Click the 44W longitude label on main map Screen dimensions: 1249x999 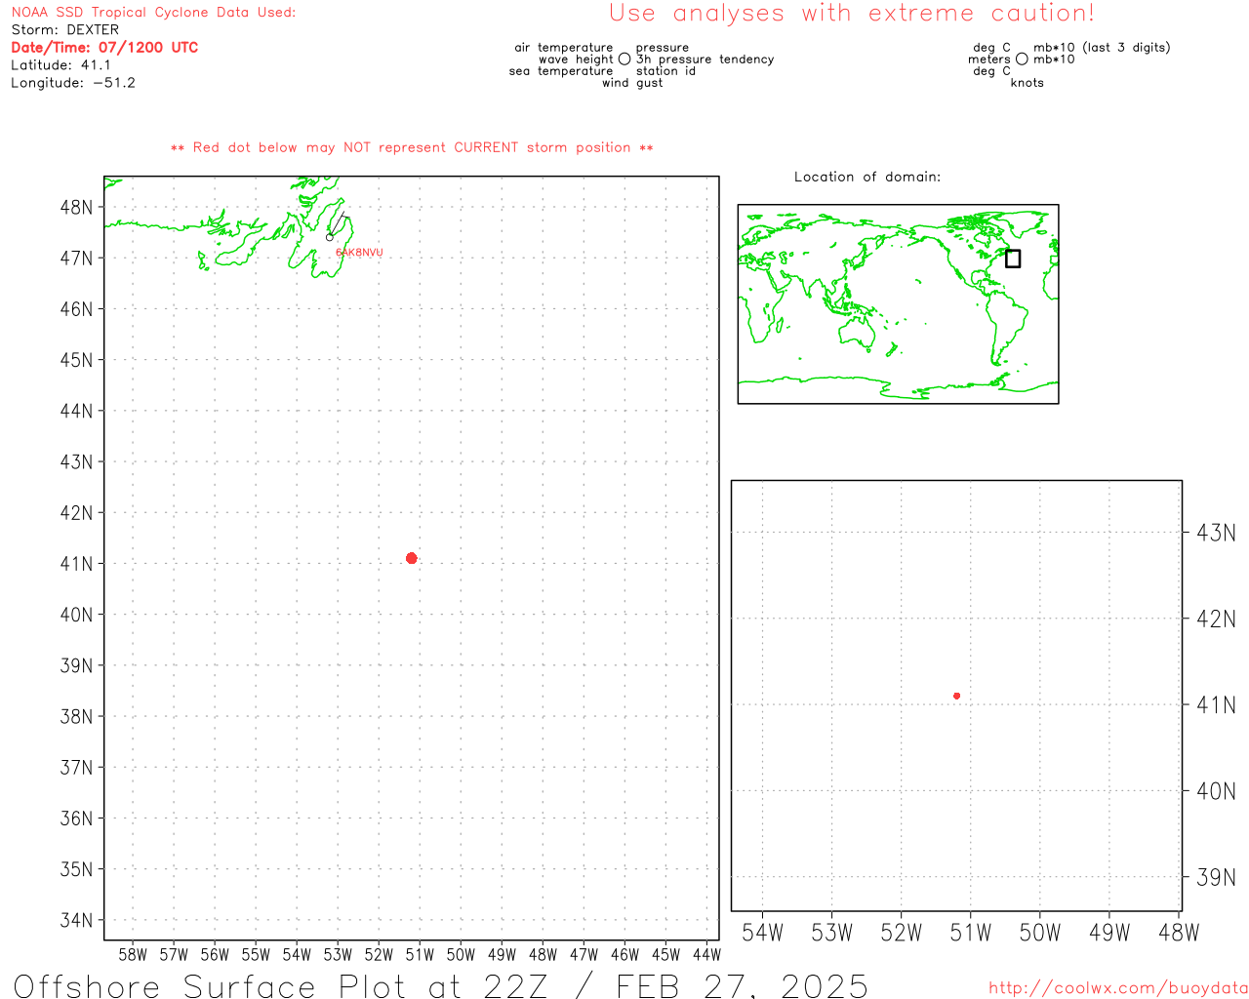coord(706,954)
